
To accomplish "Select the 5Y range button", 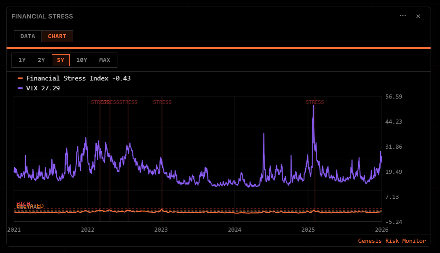I will tap(61, 60).
